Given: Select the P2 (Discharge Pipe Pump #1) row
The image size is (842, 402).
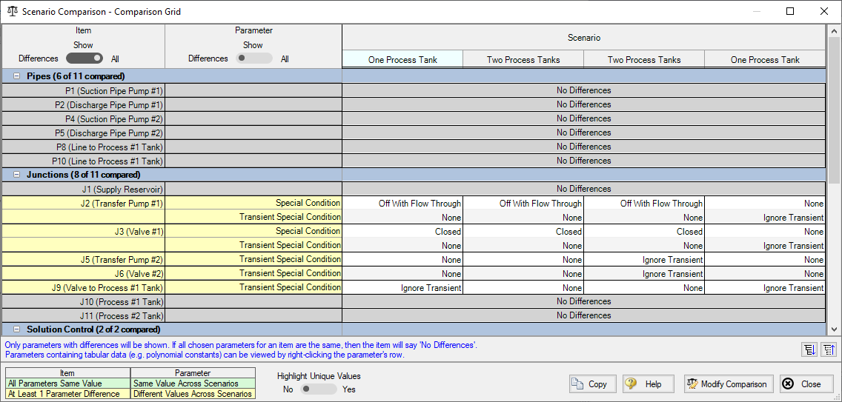Looking at the screenshot, I should [x=412, y=104].
